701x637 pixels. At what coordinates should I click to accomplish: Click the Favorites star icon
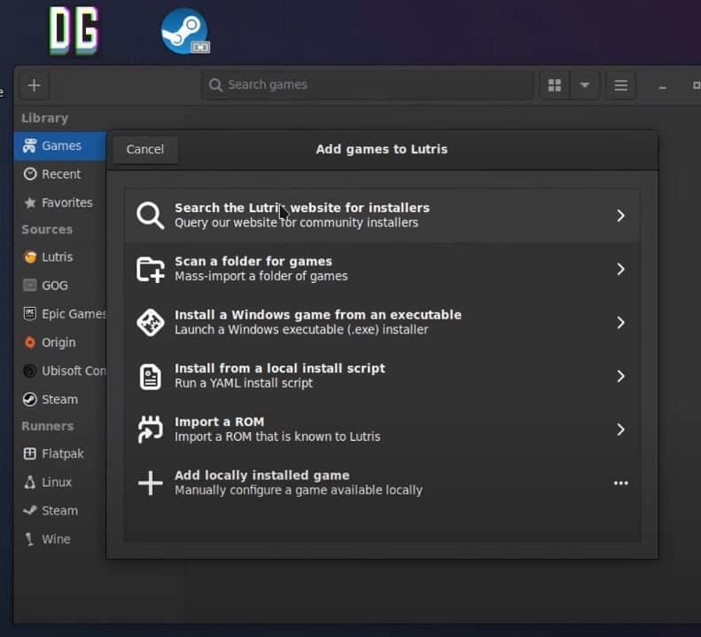pos(29,203)
